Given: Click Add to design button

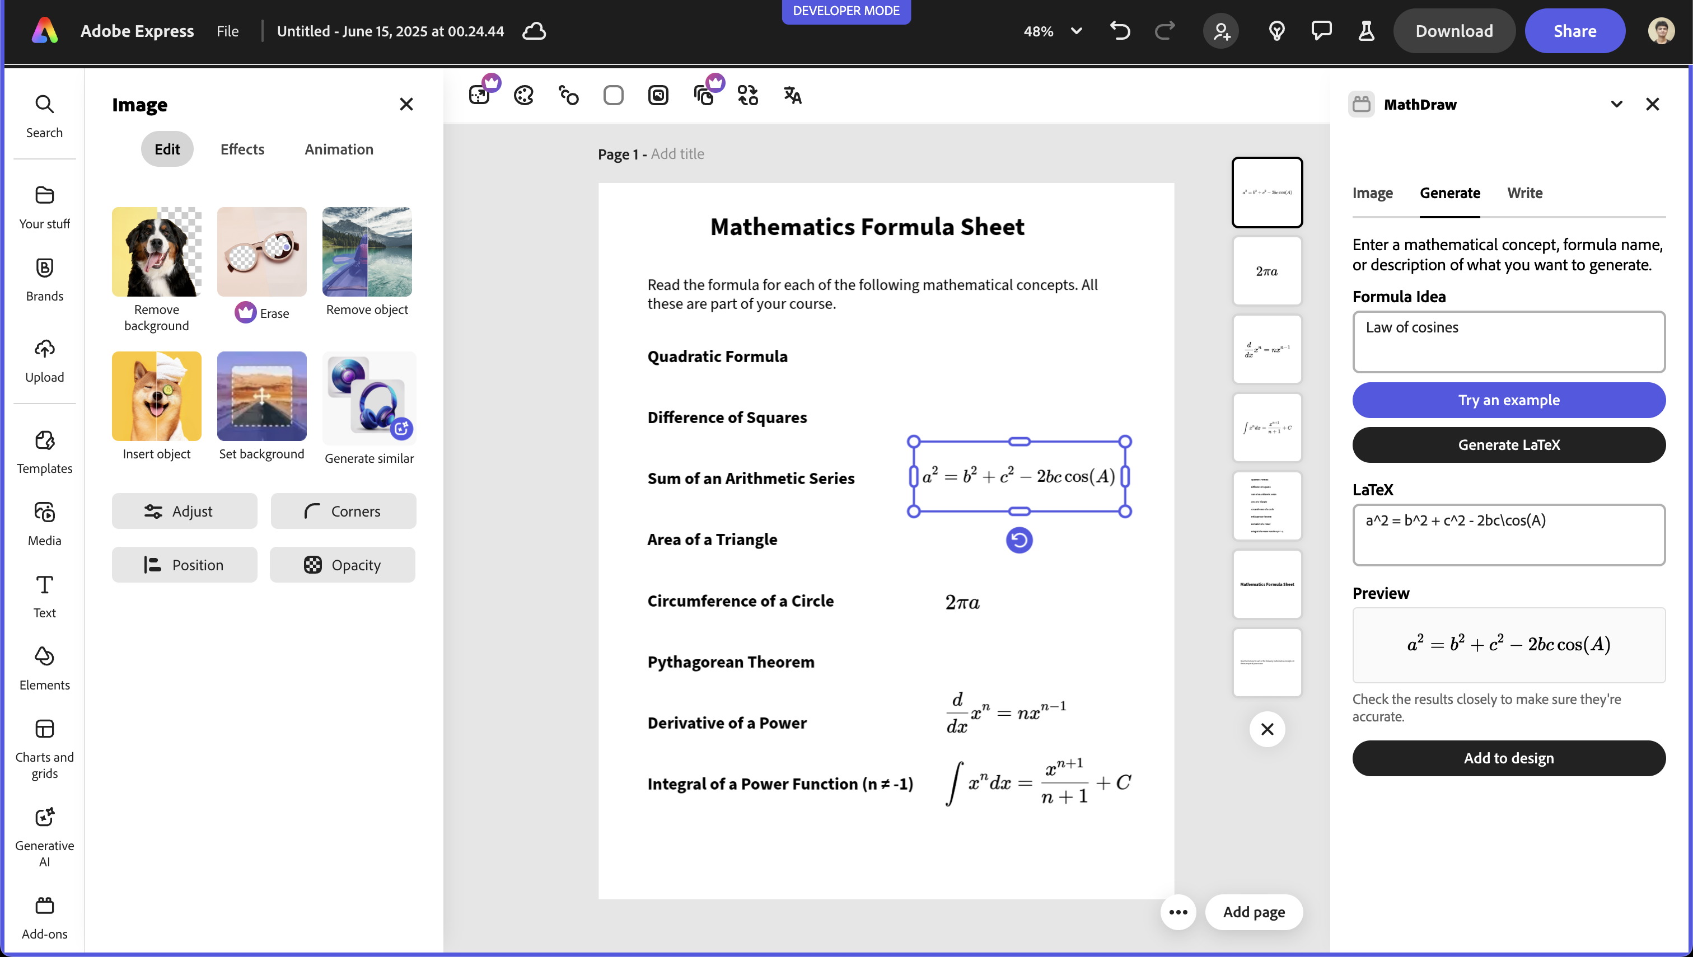Looking at the screenshot, I should [1508, 758].
